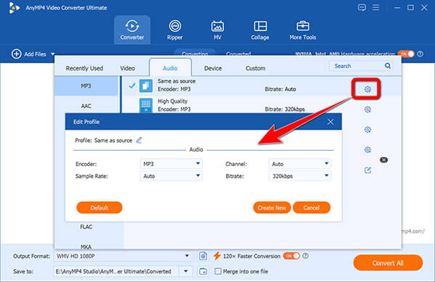Image resolution: width=435 pixels, height=282 pixels.
Task: Toggle the 120x Faster Conversion switch
Action: click(x=291, y=256)
